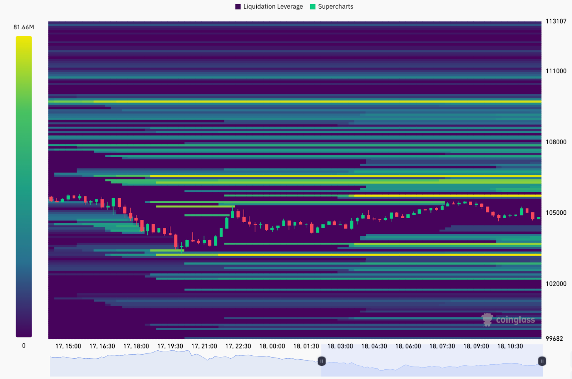Click the coinglass watermark text
This screenshot has height=379, width=572.
515,320
